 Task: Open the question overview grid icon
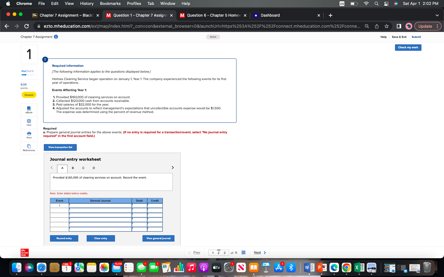pos(243,252)
